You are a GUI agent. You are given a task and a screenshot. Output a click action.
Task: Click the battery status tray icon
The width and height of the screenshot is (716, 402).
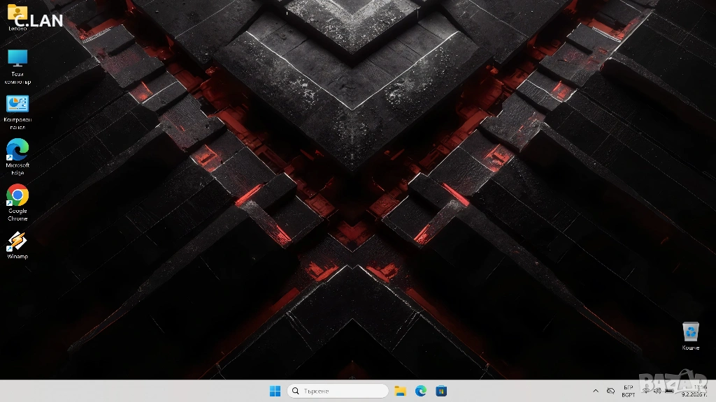point(669,391)
